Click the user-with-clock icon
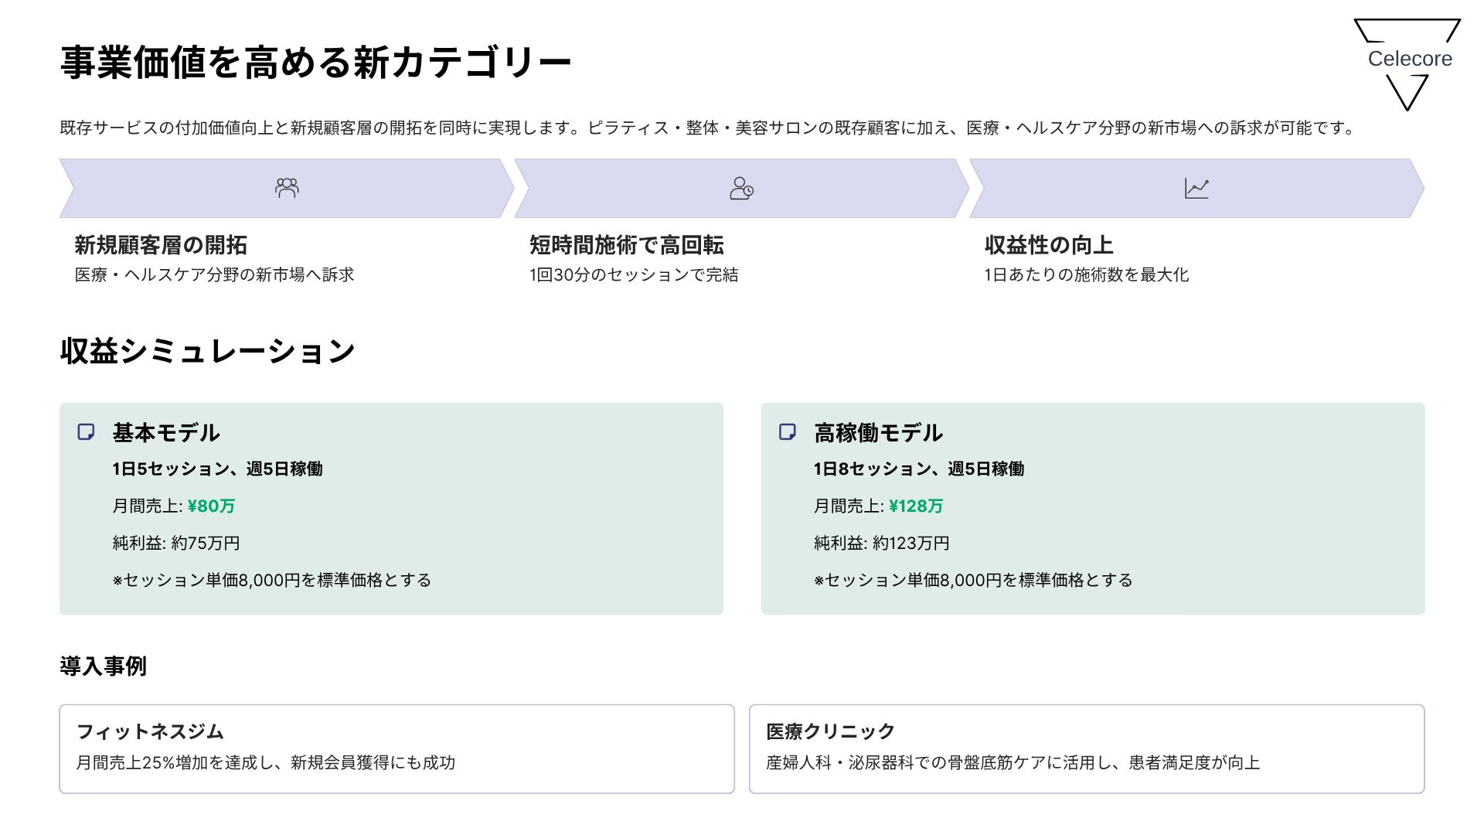This screenshot has width=1484, height=835. click(x=741, y=188)
